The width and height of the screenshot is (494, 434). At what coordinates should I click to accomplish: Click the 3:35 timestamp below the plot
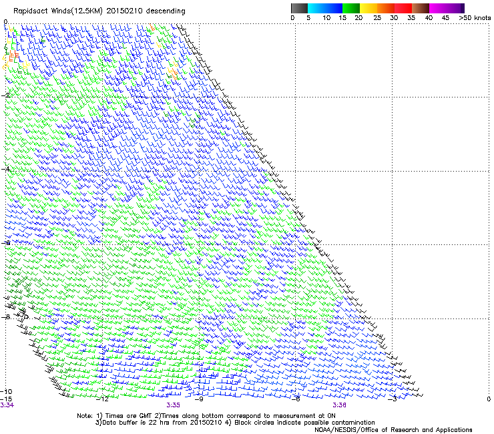[174, 405]
